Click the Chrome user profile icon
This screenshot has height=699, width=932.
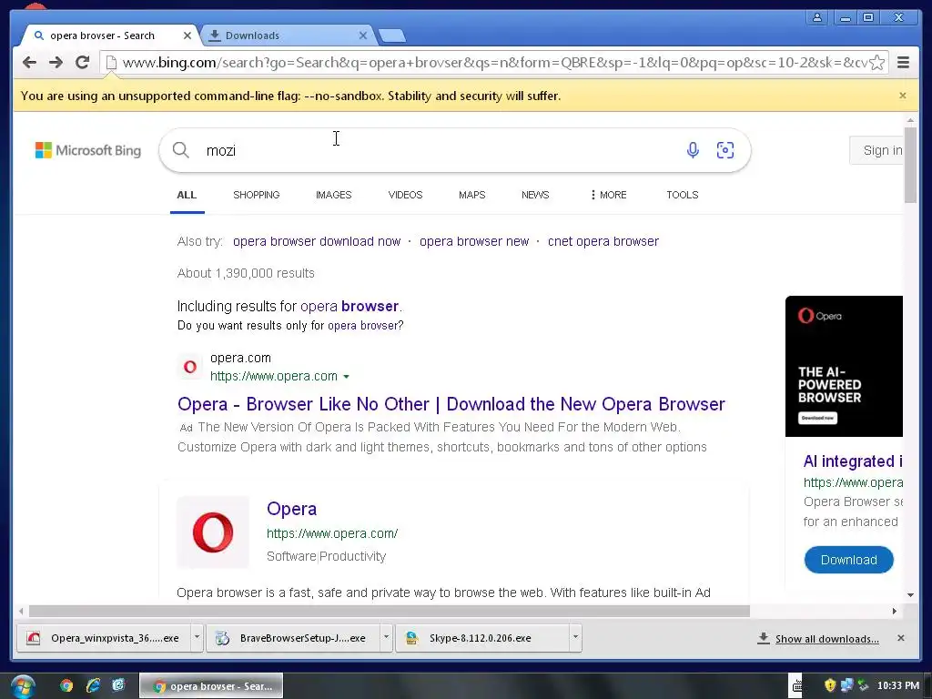point(817,17)
